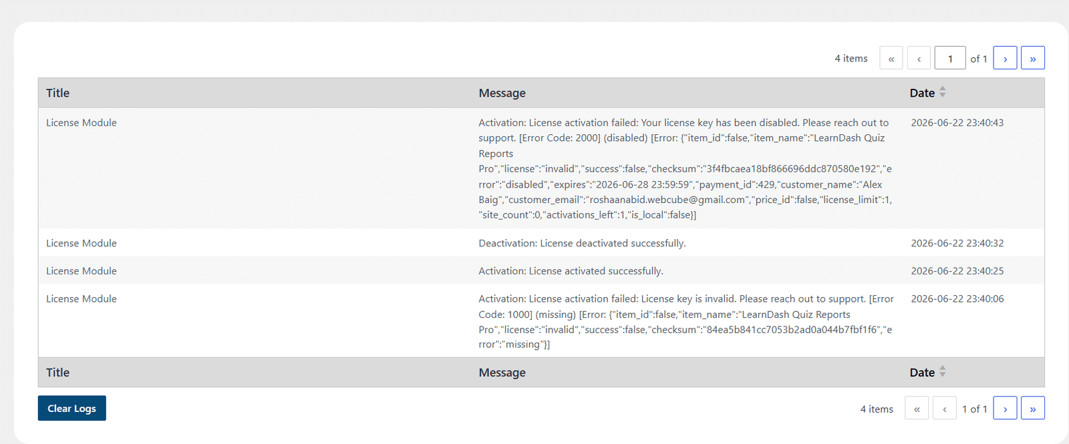Click the Title column header
Screen dimensions: 1069x444
tap(58, 93)
